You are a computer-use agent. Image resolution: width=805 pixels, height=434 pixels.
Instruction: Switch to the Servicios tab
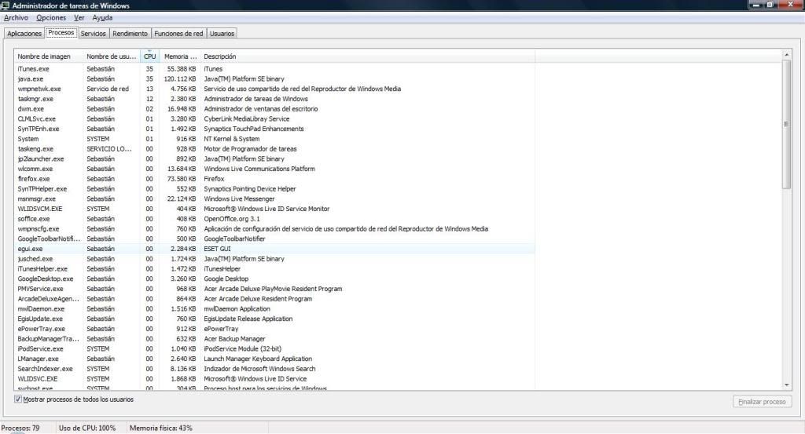93,34
